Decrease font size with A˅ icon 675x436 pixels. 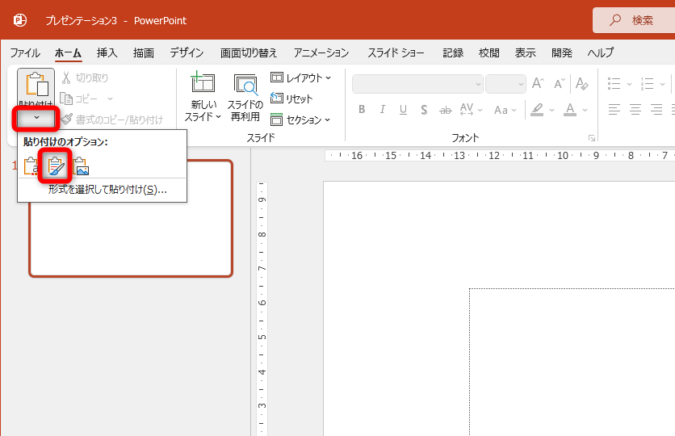click(560, 83)
